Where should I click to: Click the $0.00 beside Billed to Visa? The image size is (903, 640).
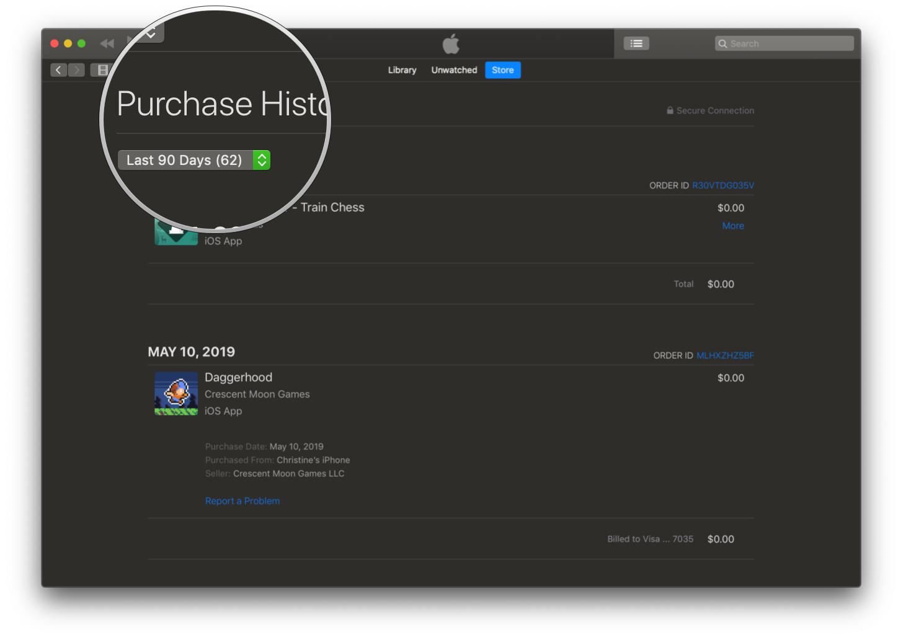(721, 540)
